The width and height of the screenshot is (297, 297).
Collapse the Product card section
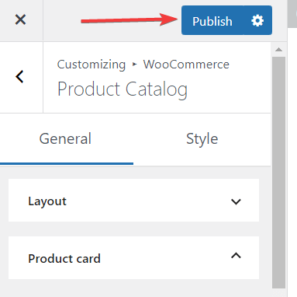[x=133, y=257]
